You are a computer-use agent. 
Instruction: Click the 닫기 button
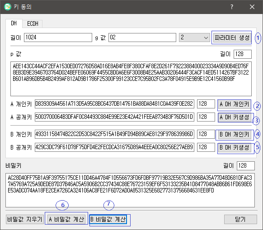(240, 219)
